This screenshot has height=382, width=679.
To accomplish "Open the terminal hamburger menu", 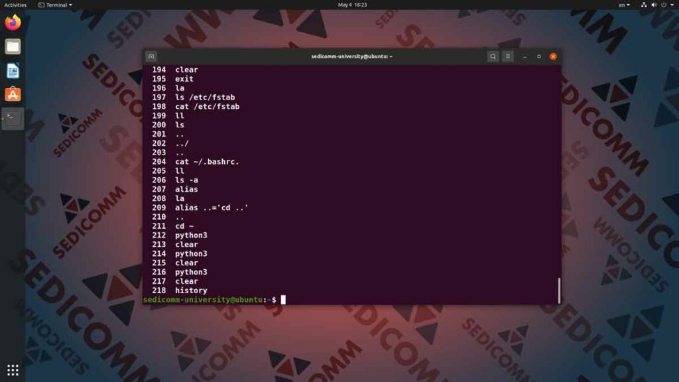I will [x=508, y=56].
